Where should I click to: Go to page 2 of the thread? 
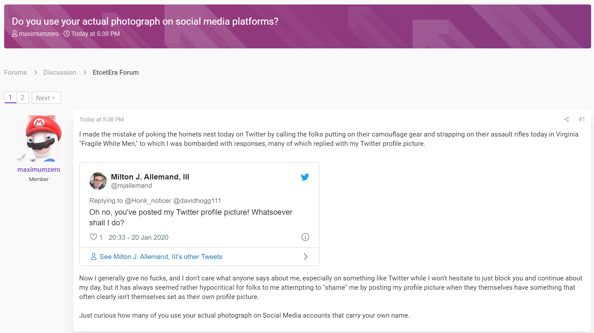point(22,97)
